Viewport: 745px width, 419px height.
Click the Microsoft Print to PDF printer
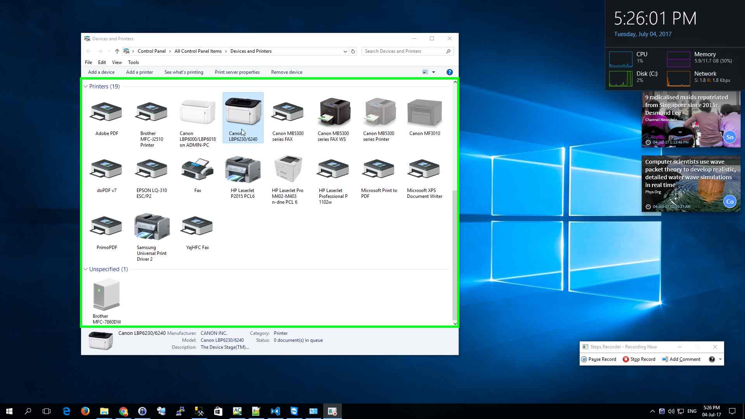pos(379,170)
